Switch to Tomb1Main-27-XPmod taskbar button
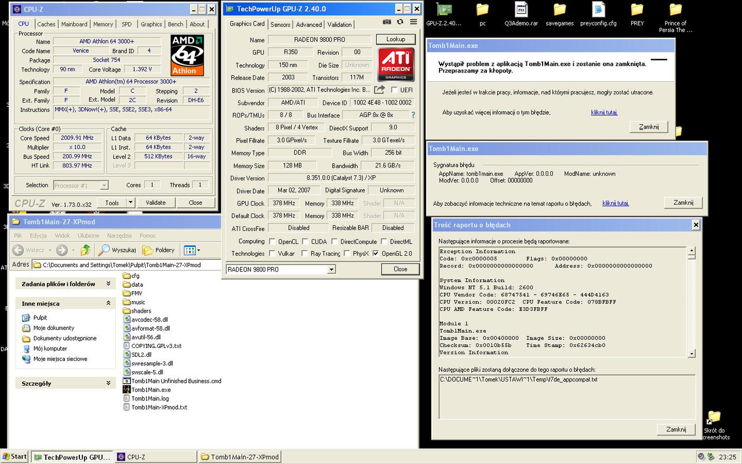 click(240, 457)
